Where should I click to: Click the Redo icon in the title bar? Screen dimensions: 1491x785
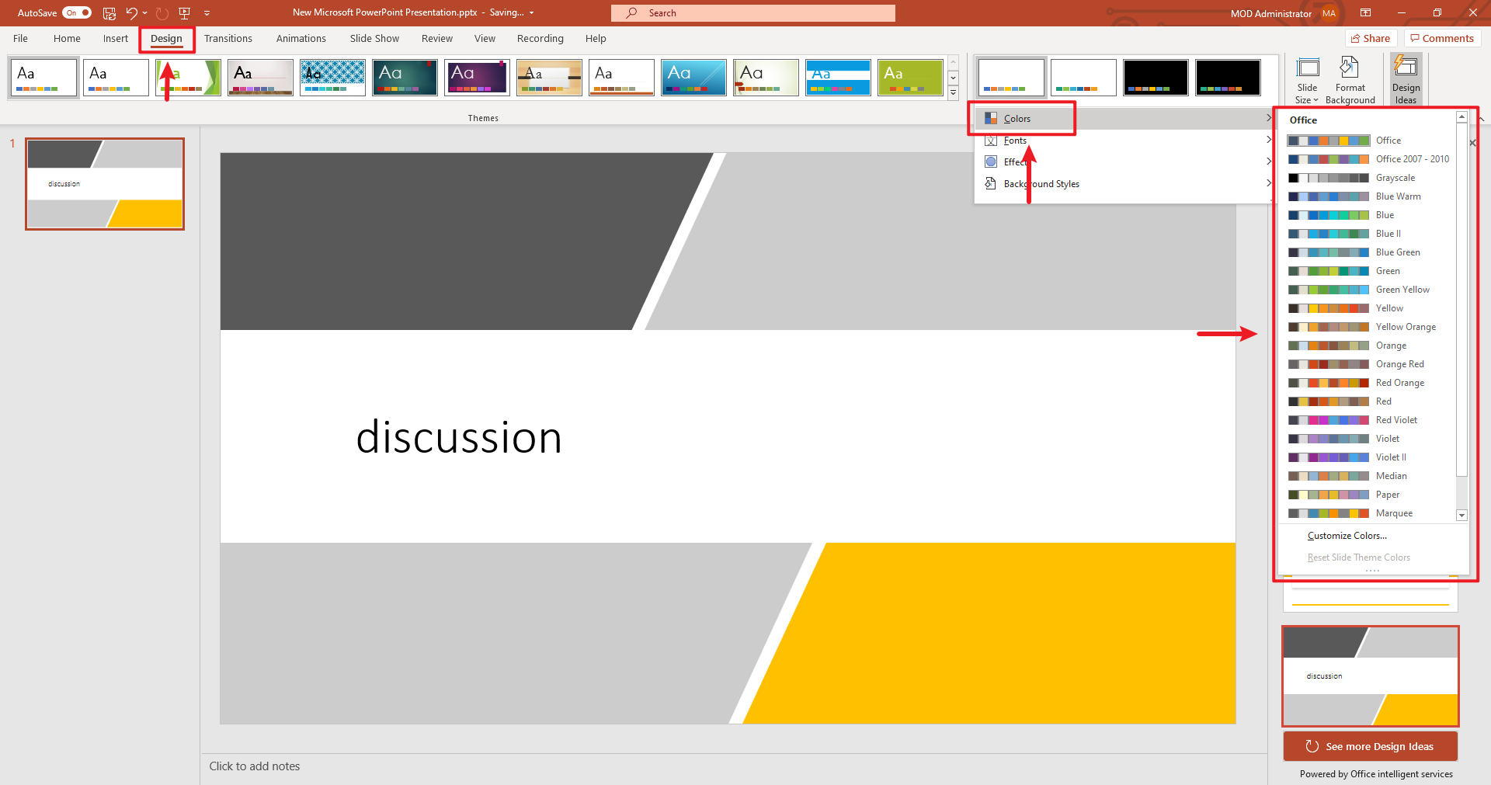[x=162, y=13]
